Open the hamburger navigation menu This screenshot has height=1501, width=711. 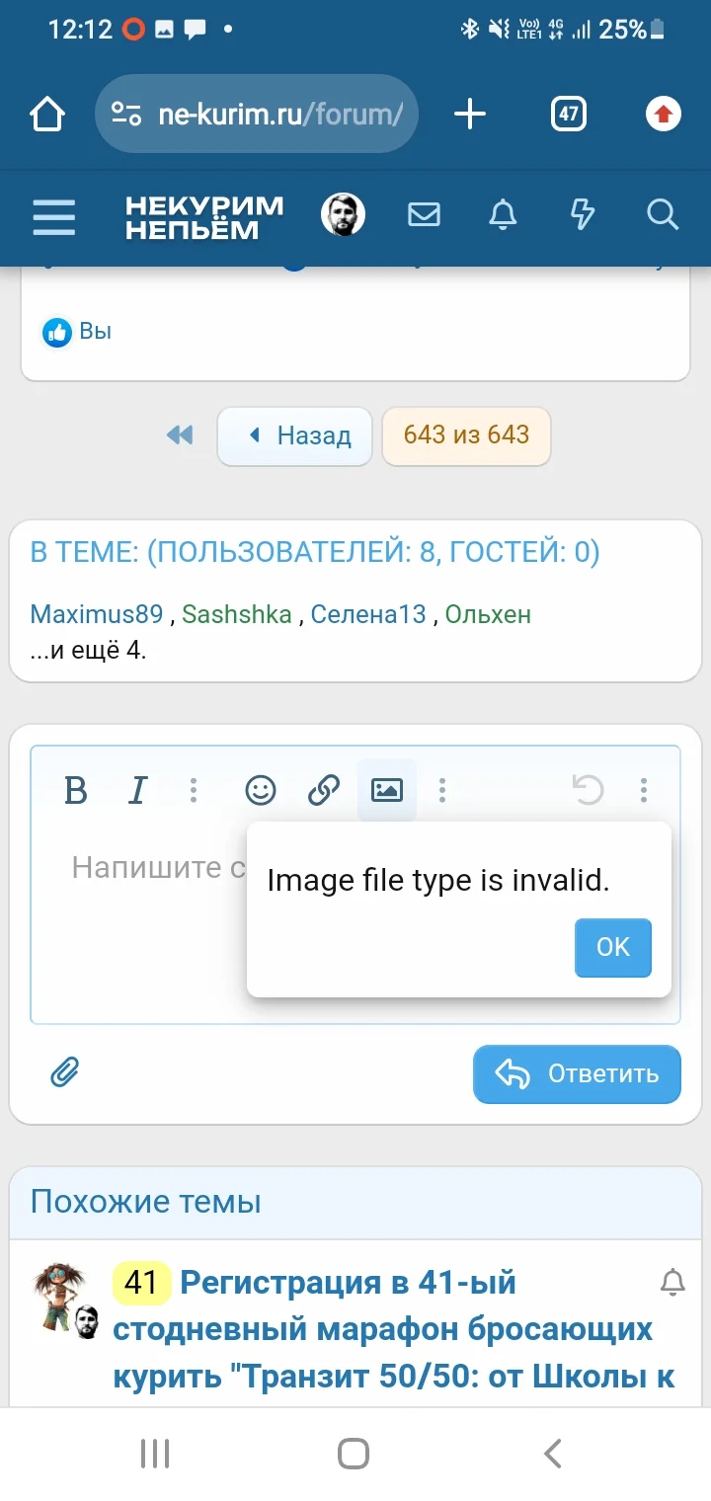pos(54,217)
